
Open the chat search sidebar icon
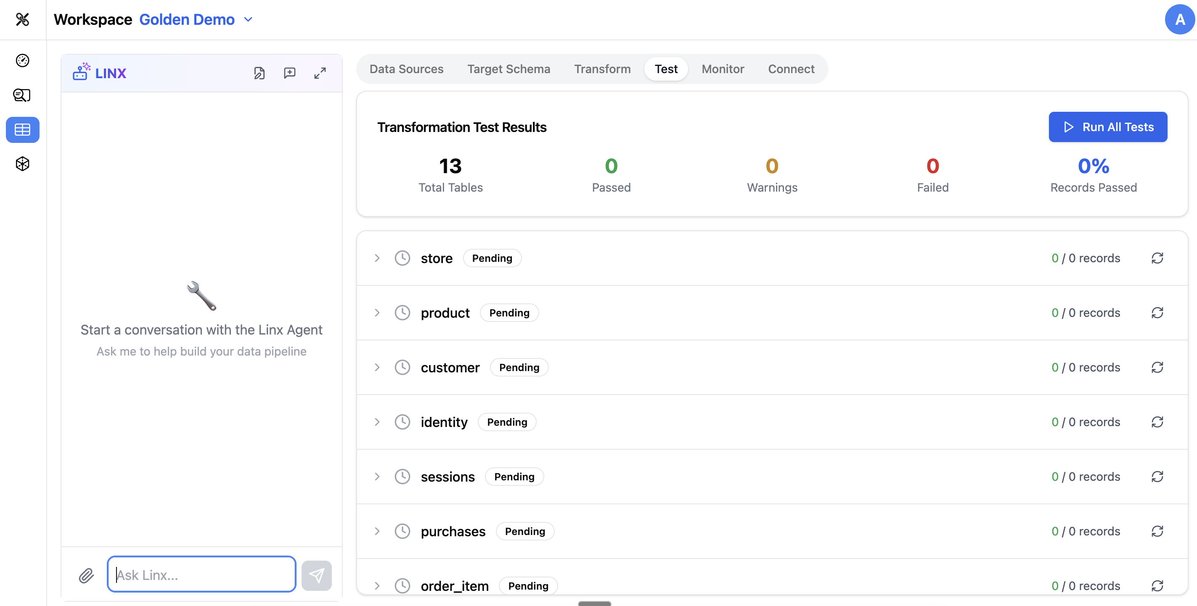(x=22, y=95)
